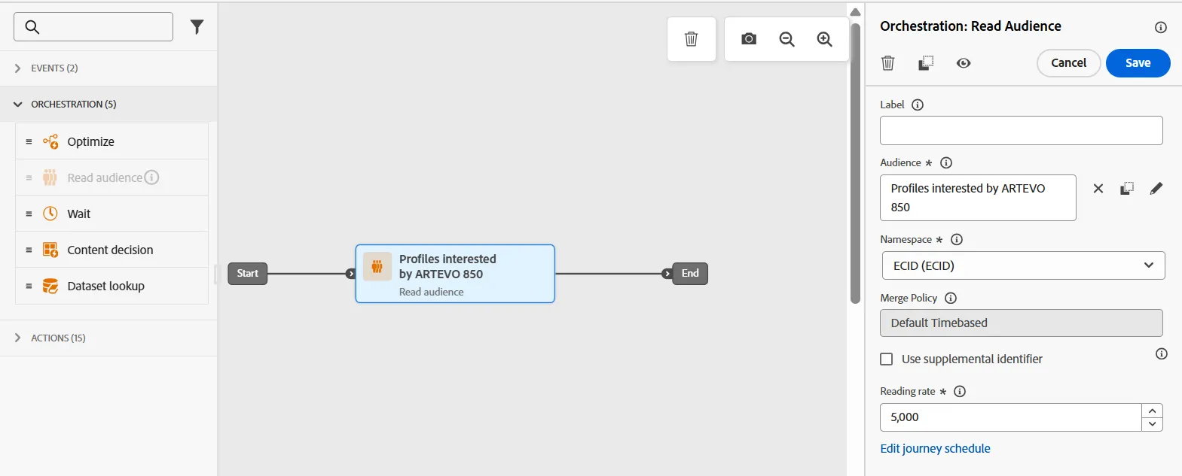Viewport: 1182px width, 476px height.
Task: Select the Dataset lookup activity
Action: (x=111, y=286)
